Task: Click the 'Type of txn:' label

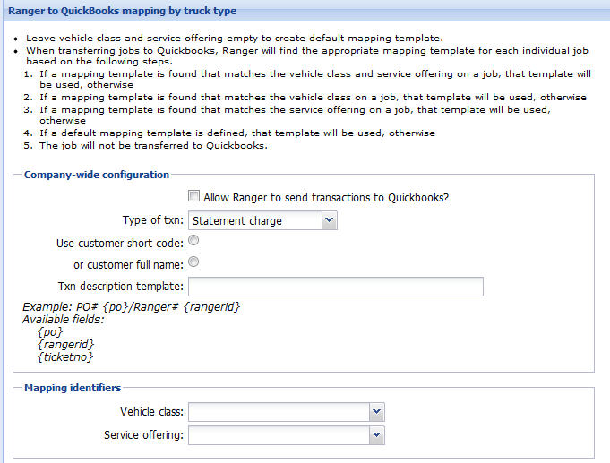Action: tap(153, 220)
